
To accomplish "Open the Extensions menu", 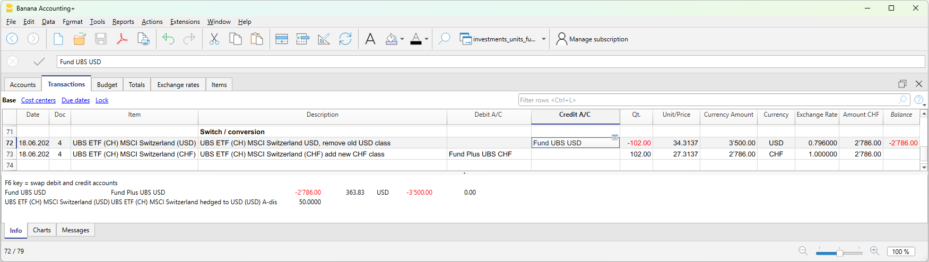I will [x=185, y=22].
